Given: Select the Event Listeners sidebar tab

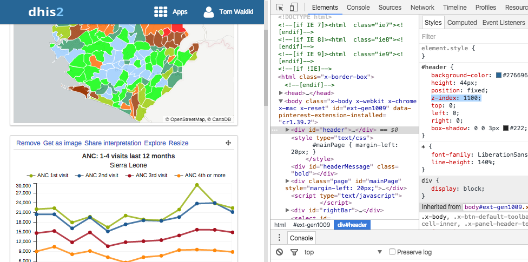Looking at the screenshot, I should click(504, 23).
